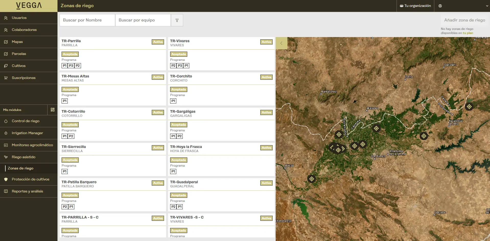
Task: Open Monitoreo agroclimático module
Action: (29, 145)
